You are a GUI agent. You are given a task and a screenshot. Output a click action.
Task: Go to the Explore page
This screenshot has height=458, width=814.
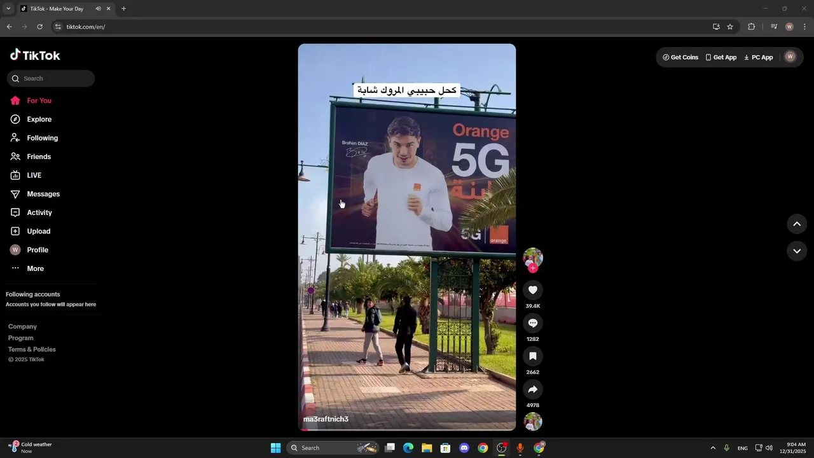[x=31, y=119]
